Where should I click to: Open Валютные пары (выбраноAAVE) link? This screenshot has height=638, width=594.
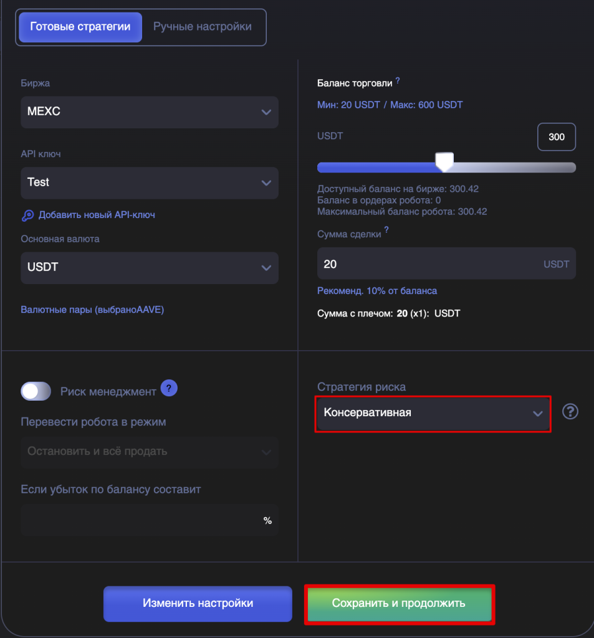92,310
